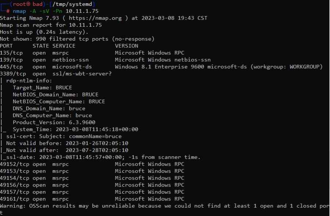The height and width of the screenshot is (216, 330).
Task: Click the 445/tcp microsoft-ds row
Action: [161, 67]
